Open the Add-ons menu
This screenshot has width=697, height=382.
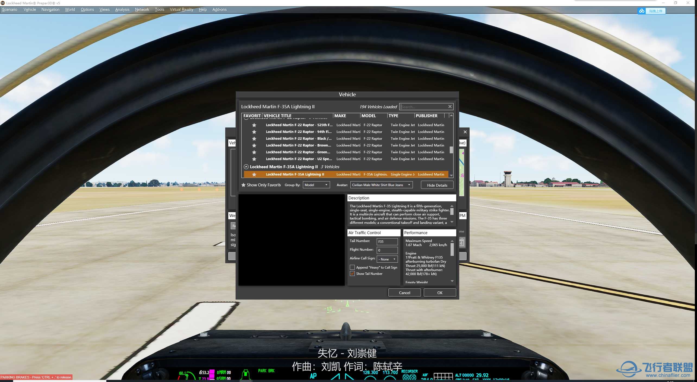point(219,9)
